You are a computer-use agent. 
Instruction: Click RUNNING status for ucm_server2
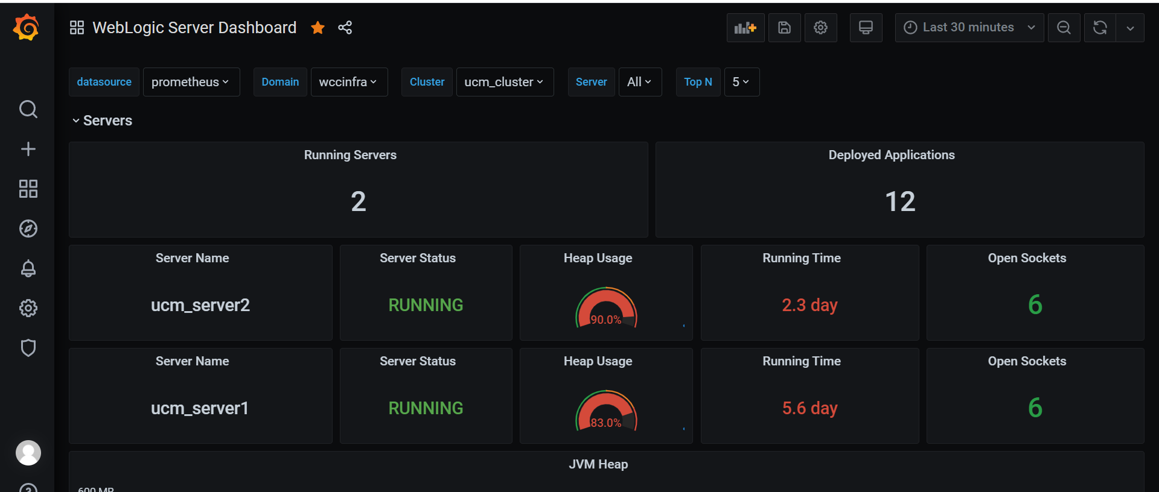pyautogui.click(x=426, y=305)
